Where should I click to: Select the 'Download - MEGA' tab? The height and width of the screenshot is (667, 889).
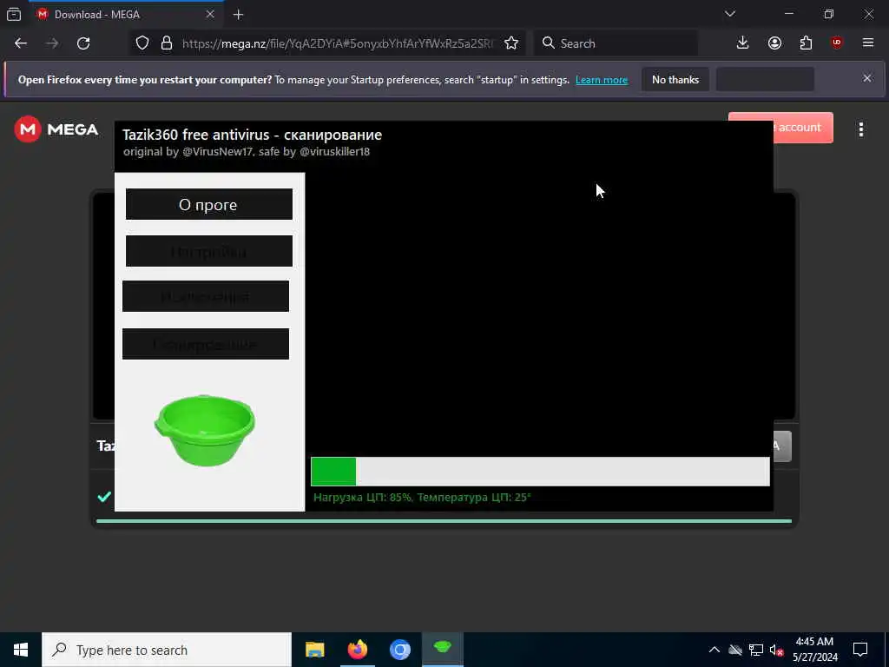116,14
